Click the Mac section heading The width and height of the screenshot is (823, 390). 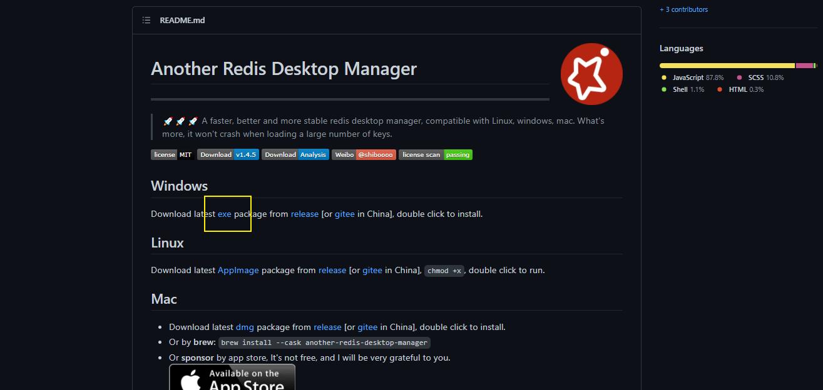tap(164, 299)
